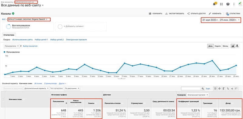Click the ЭКСПОРТИРОВАТЬ button
This screenshot has height=119, width=243.
(175, 14)
